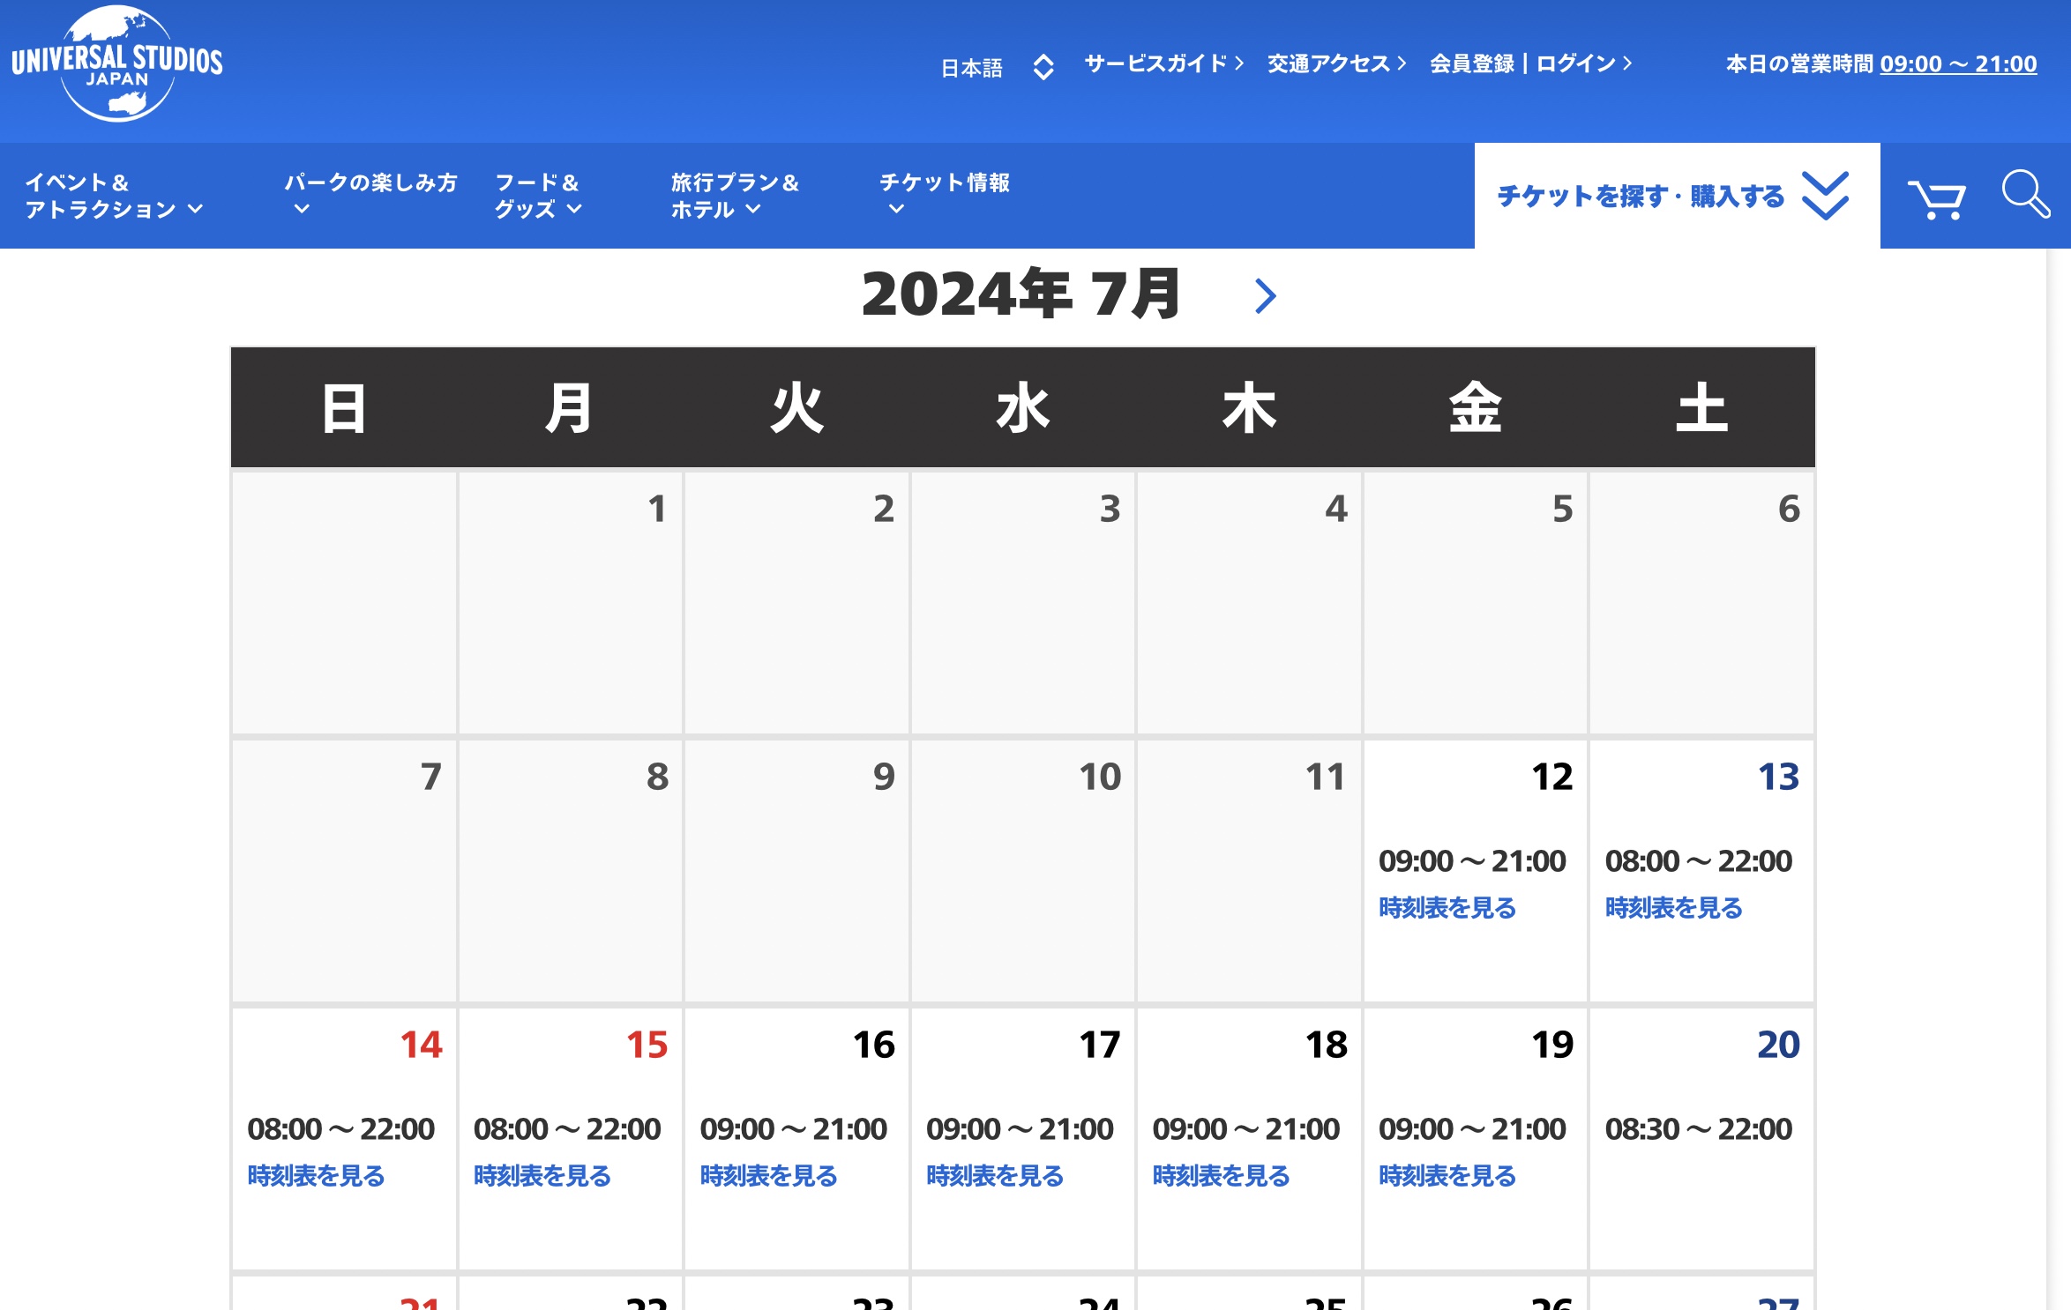
Task: Open the 日本語 language dropdown
Action: (971, 68)
